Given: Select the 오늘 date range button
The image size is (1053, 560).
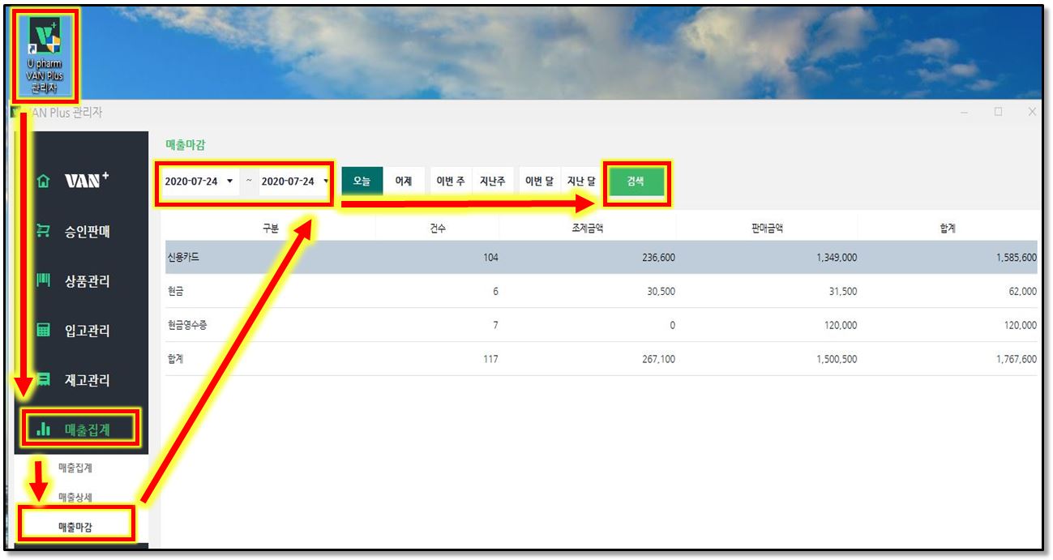Looking at the screenshot, I should click(362, 182).
